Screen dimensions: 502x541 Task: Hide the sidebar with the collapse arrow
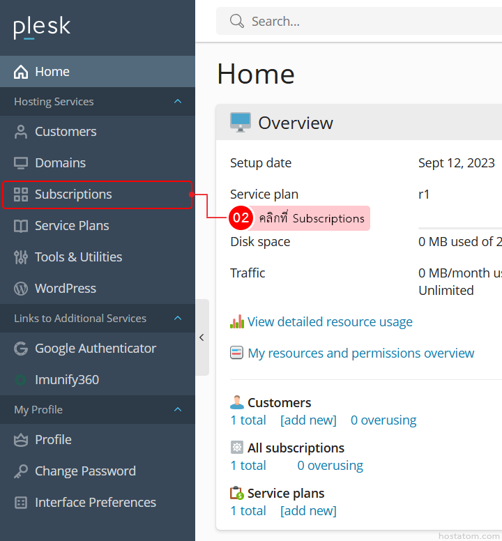tap(202, 337)
